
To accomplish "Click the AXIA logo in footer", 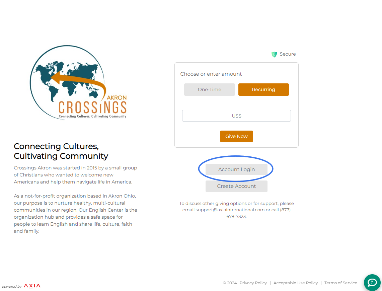I will tap(32, 286).
